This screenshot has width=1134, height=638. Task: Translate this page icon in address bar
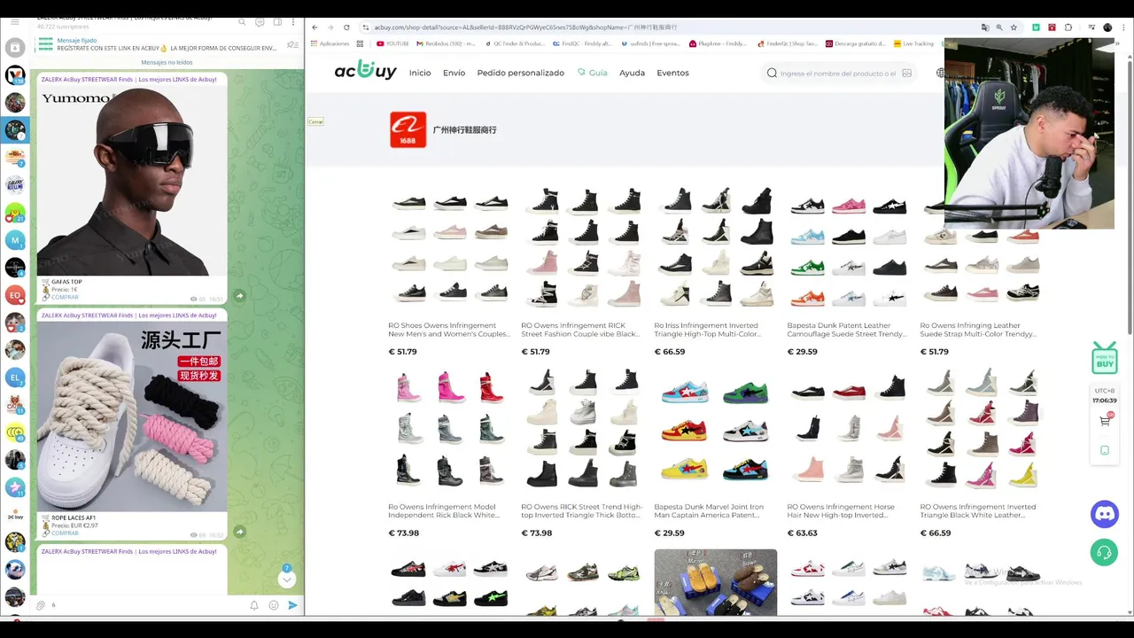point(985,27)
